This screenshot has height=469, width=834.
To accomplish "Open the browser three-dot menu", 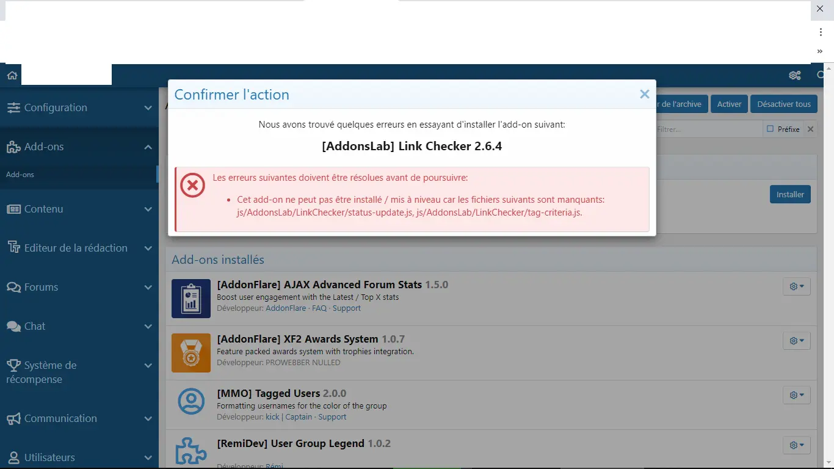I will (821, 32).
